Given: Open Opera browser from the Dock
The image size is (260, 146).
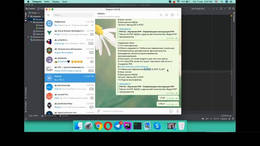Looking at the screenshot, I should (x=108, y=126).
